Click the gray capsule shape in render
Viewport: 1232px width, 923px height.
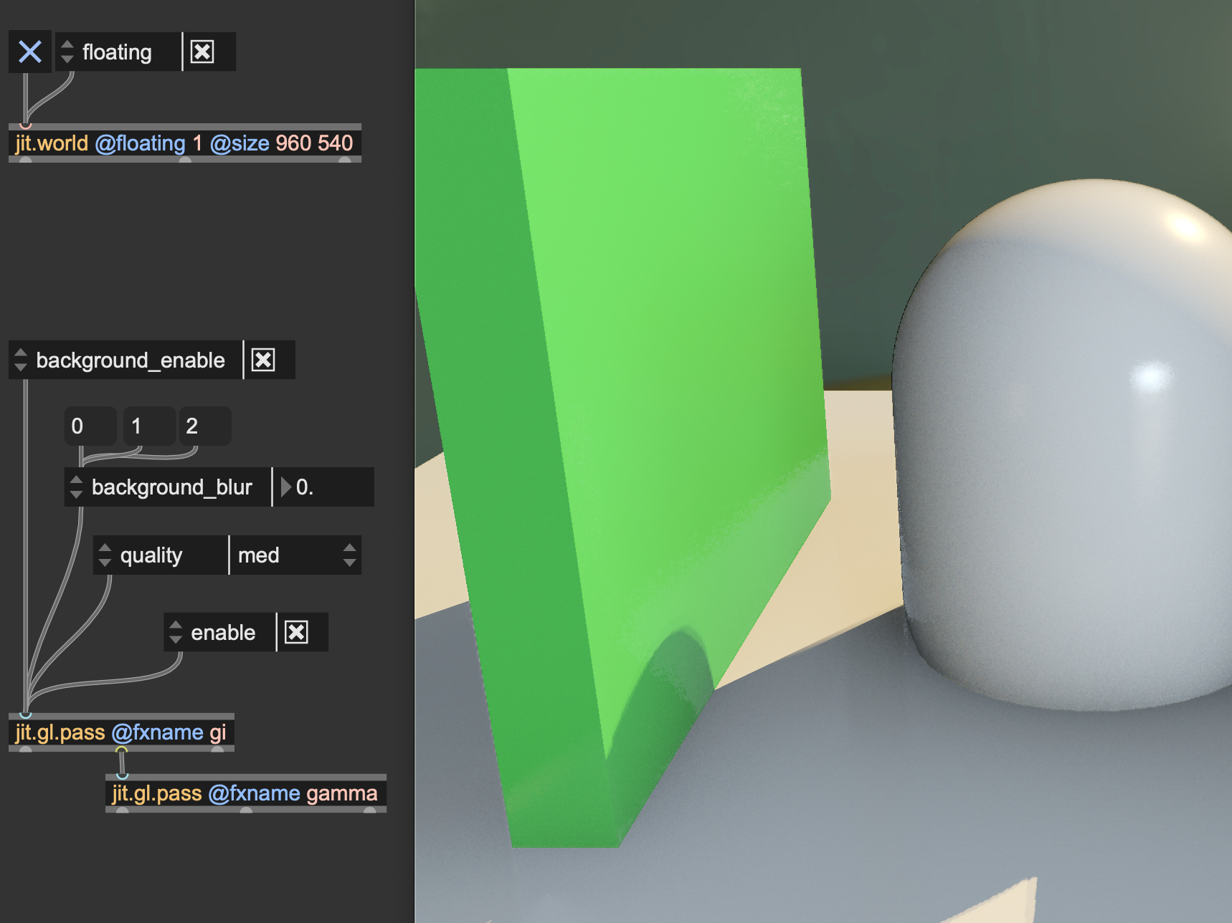tap(1061, 466)
